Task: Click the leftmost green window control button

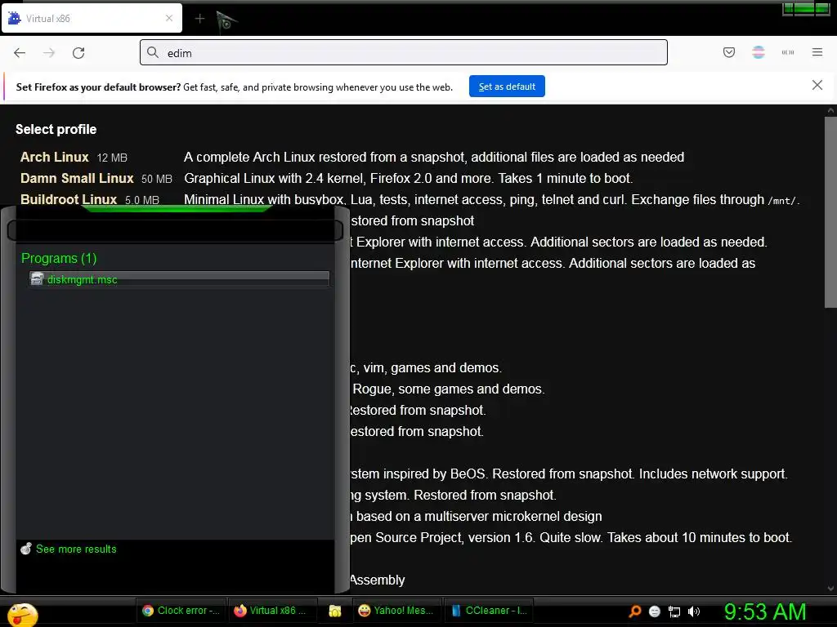Action: tap(787, 9)
